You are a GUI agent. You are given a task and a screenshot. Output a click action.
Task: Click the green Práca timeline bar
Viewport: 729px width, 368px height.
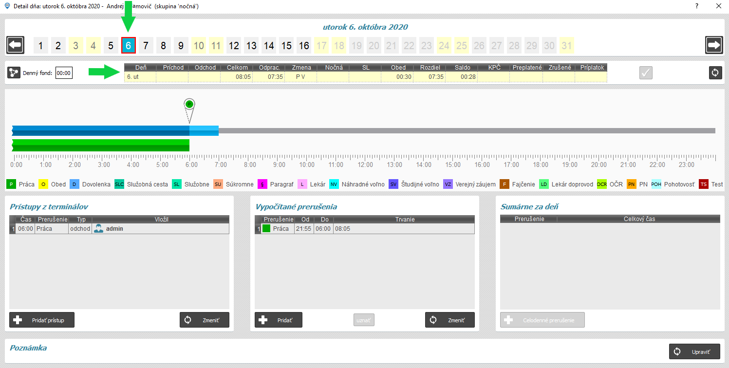tap(100, 145)
